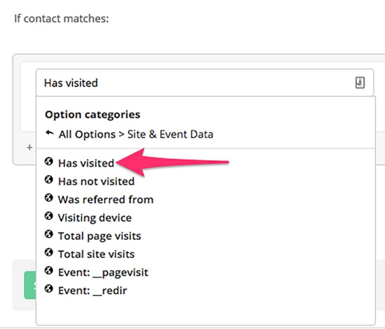Click the back arrow next to All Options
385x329 pixels.
(x=50, y=133)
